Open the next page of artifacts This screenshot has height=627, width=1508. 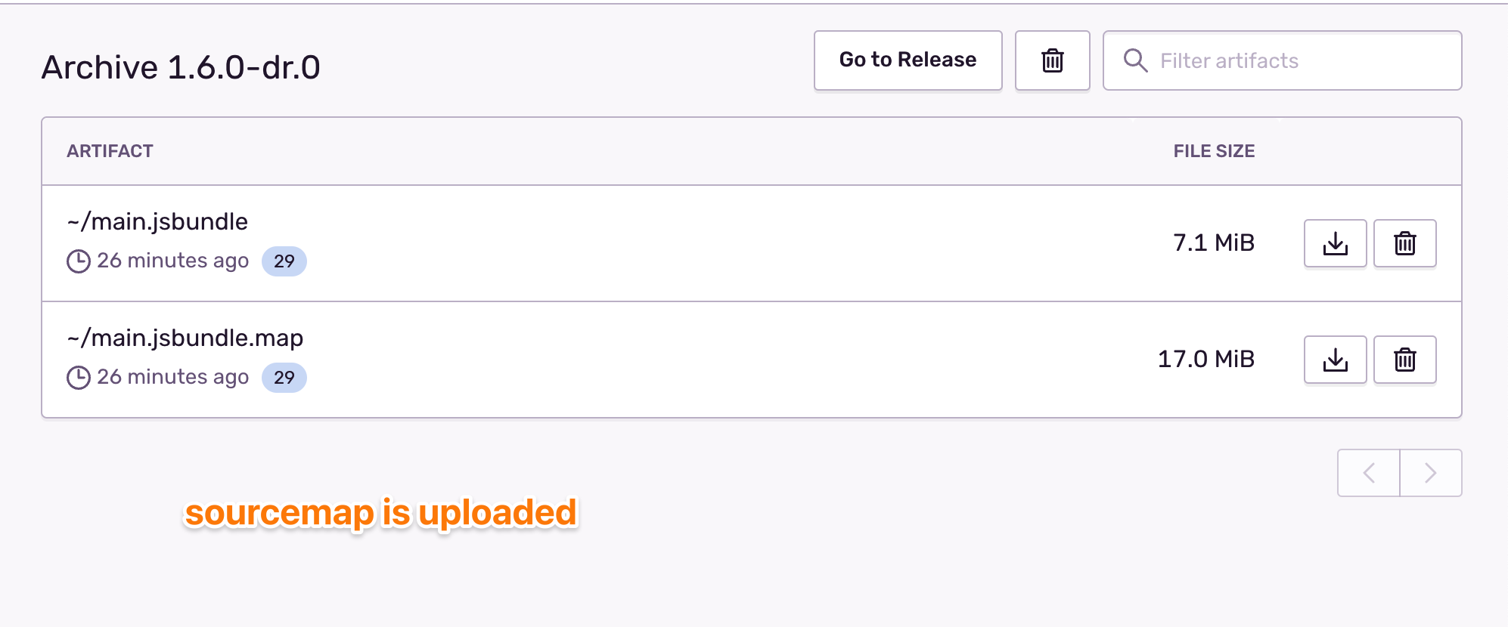tap(1429, 472)
